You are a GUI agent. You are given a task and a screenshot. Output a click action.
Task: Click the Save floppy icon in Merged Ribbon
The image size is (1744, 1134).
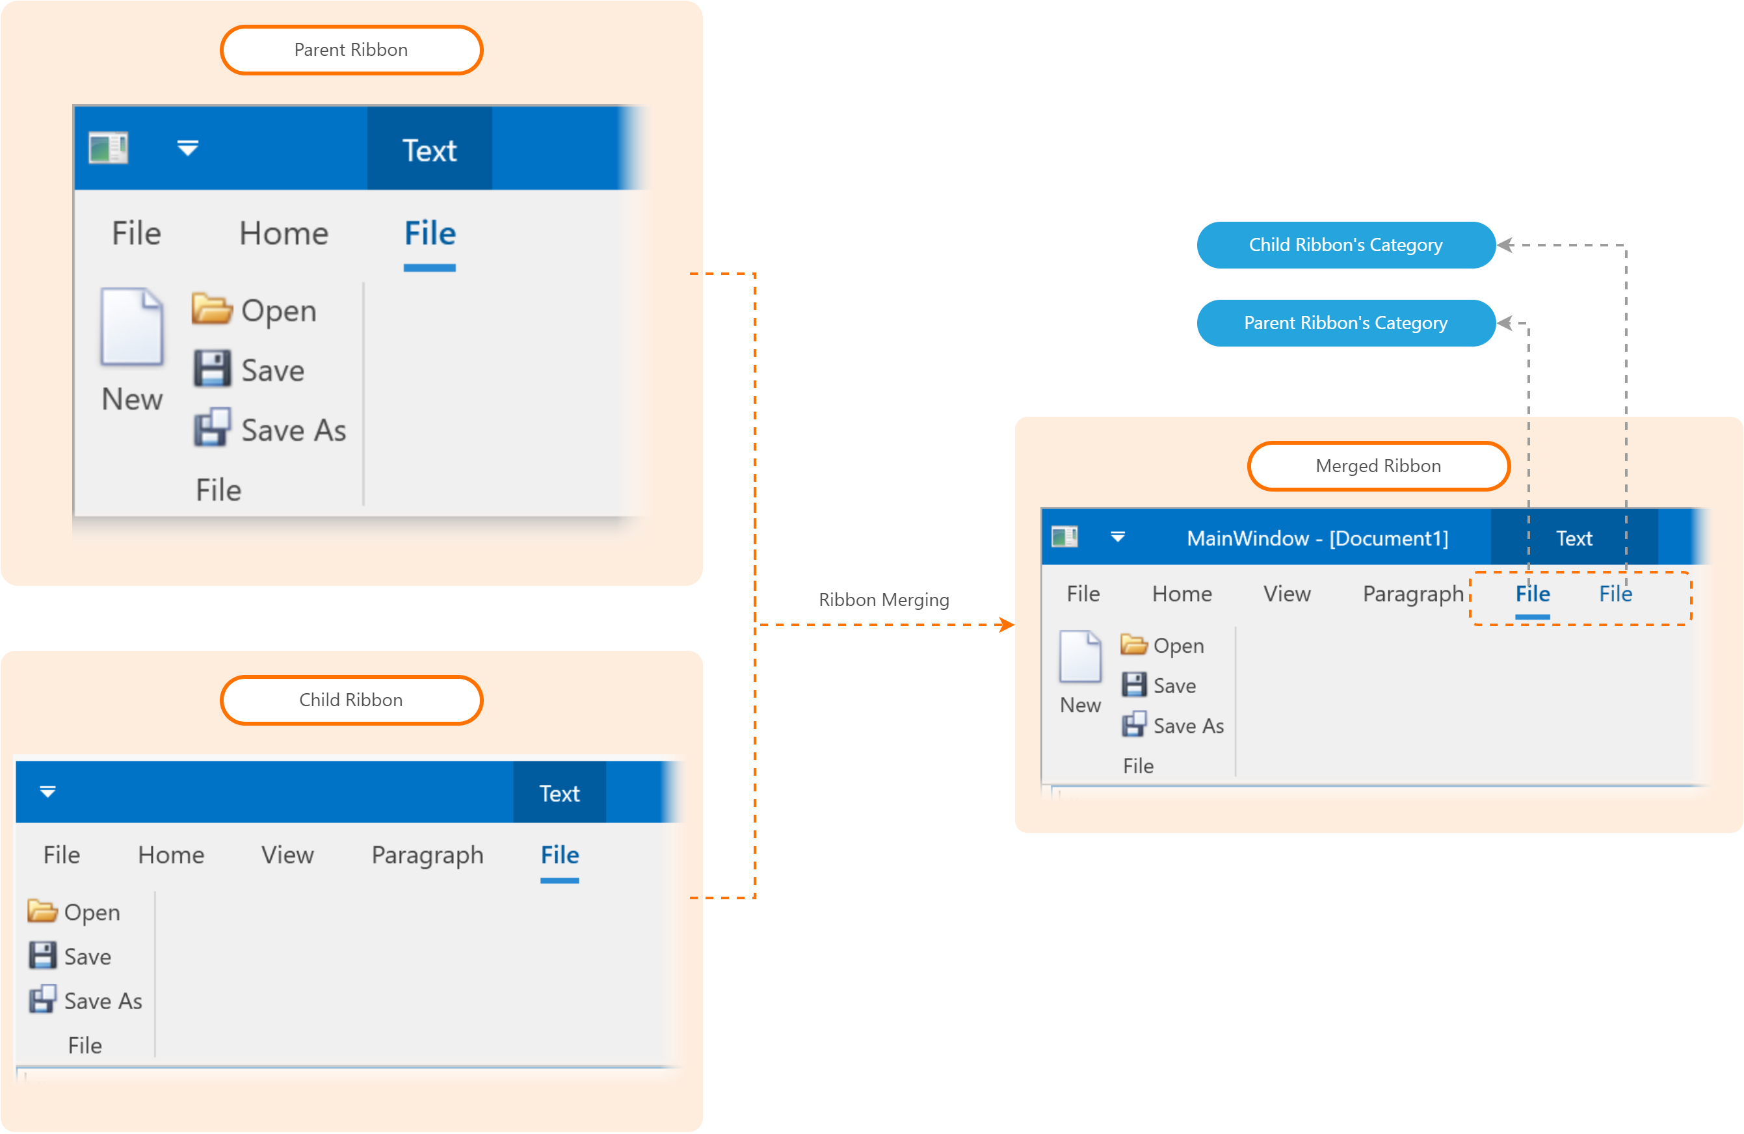(1133, 685)
